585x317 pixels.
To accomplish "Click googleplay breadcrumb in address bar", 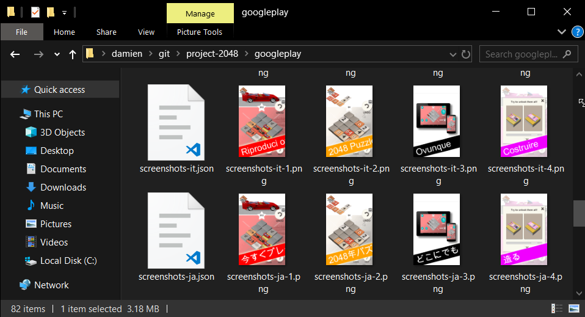I will click(278, 54).
